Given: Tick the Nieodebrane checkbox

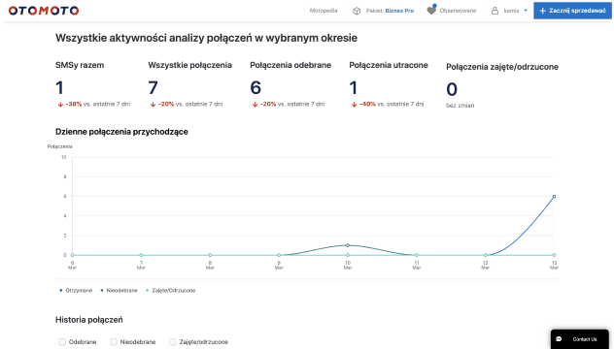Looking at the screenshot, I should [x=114, y=342].
